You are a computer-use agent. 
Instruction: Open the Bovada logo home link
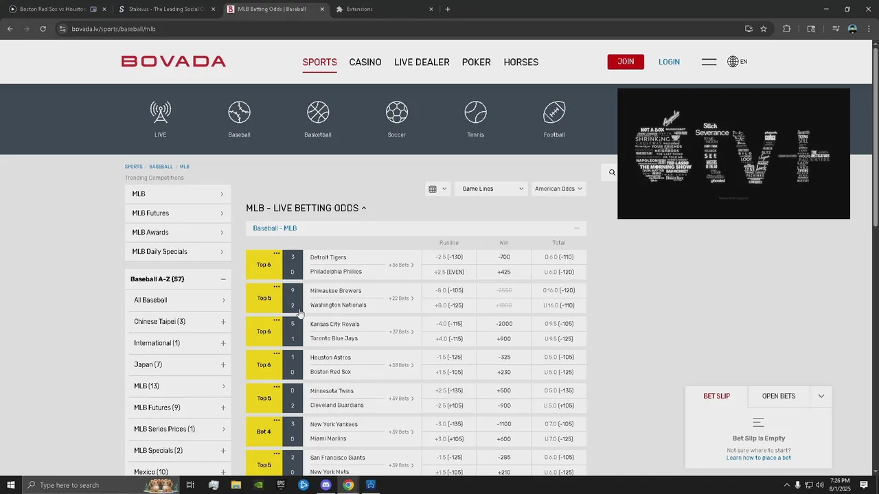174,61
